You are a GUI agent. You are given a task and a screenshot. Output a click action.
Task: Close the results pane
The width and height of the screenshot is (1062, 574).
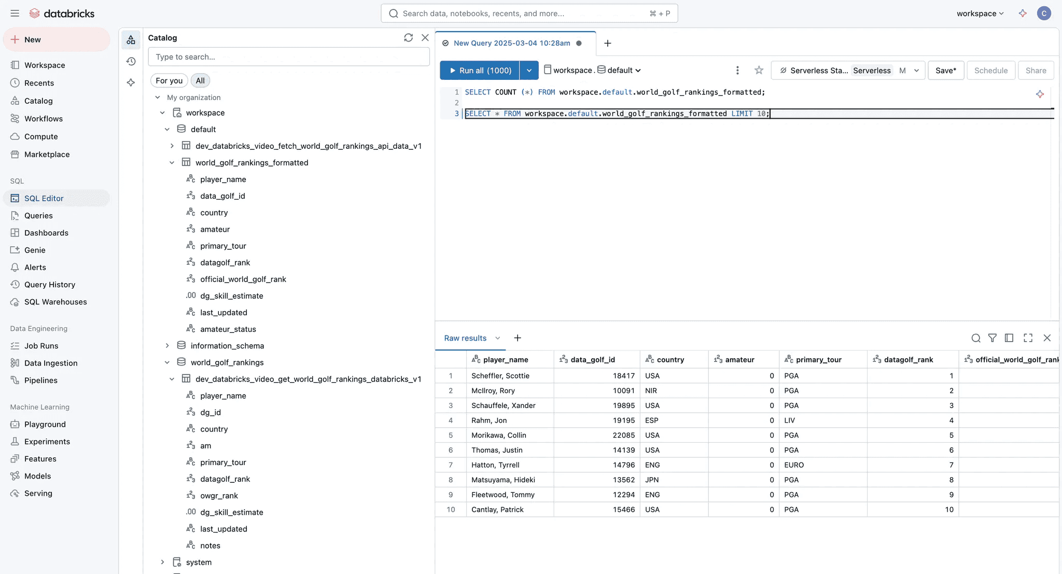pyautogui.click(x=1047, y=338)
